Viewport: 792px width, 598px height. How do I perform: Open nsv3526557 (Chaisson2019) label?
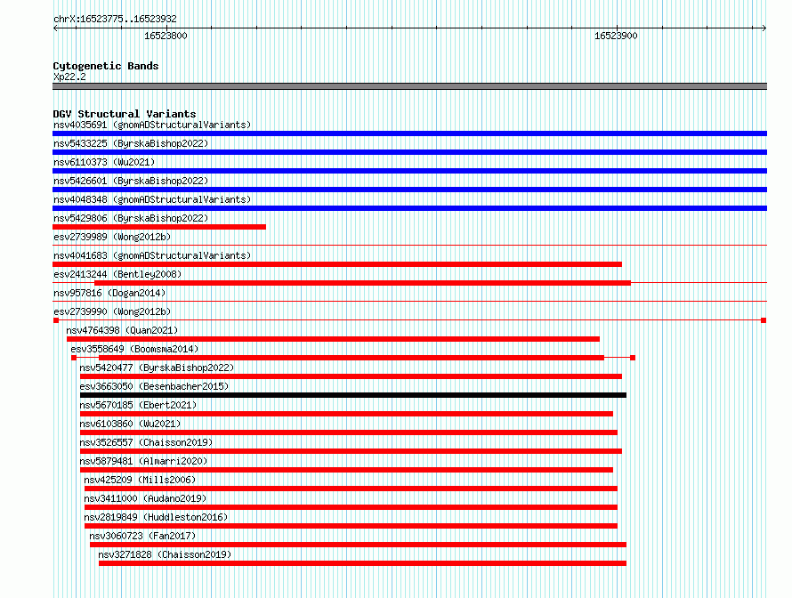(147, 442)
